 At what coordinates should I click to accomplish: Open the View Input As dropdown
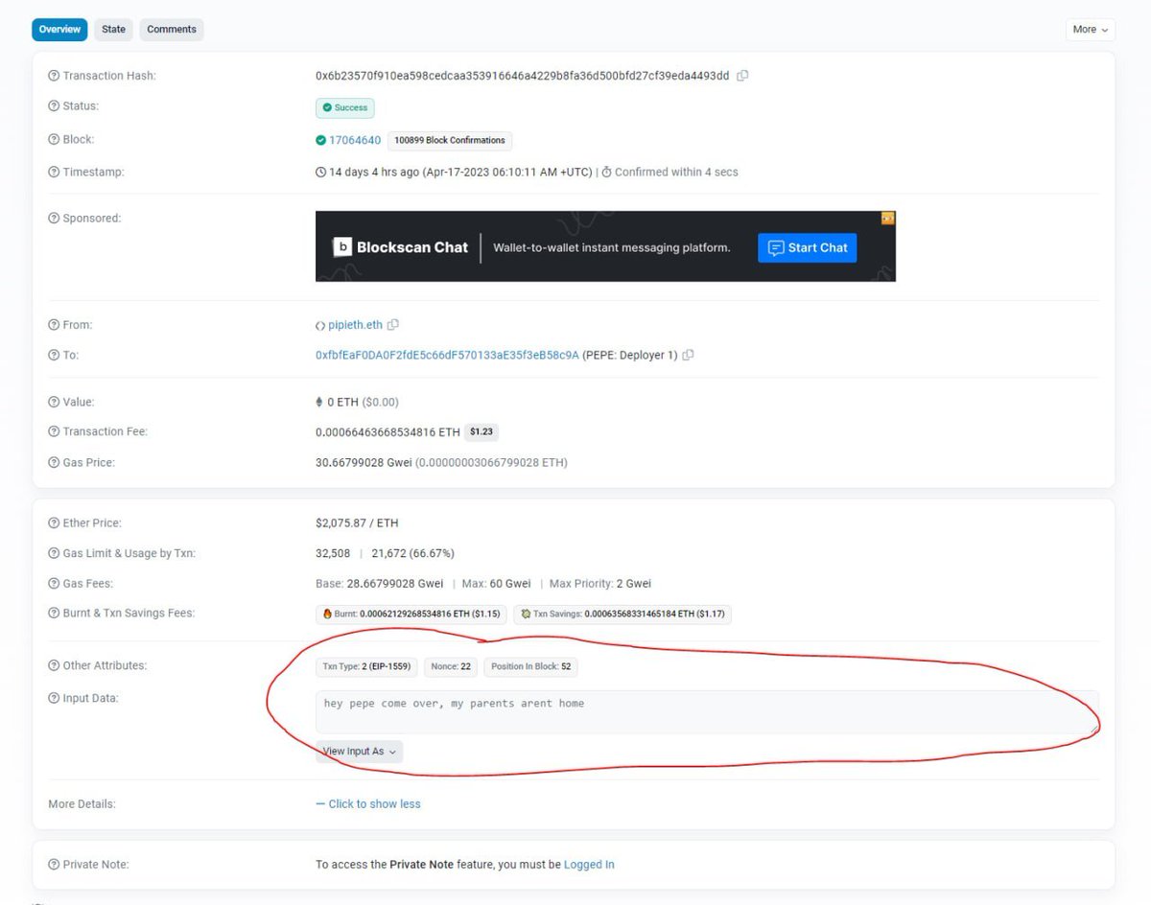(x=358, y=751)
